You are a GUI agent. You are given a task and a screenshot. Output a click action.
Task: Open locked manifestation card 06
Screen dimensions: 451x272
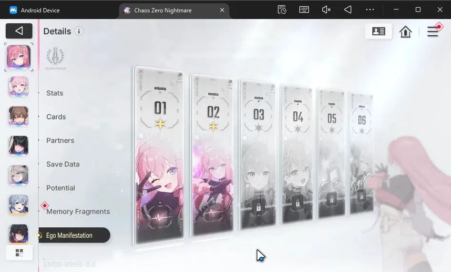tap(361, 153)
